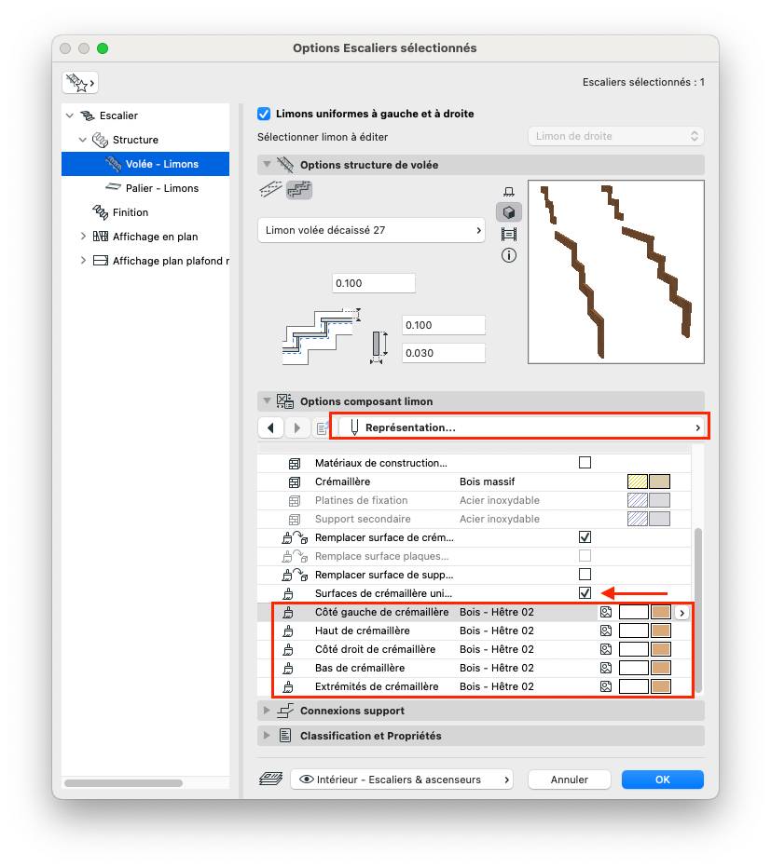The width and height of the screenshot is (771, 868).
Task: Click texture icon in Extrémités row
Action: (606, 686)
